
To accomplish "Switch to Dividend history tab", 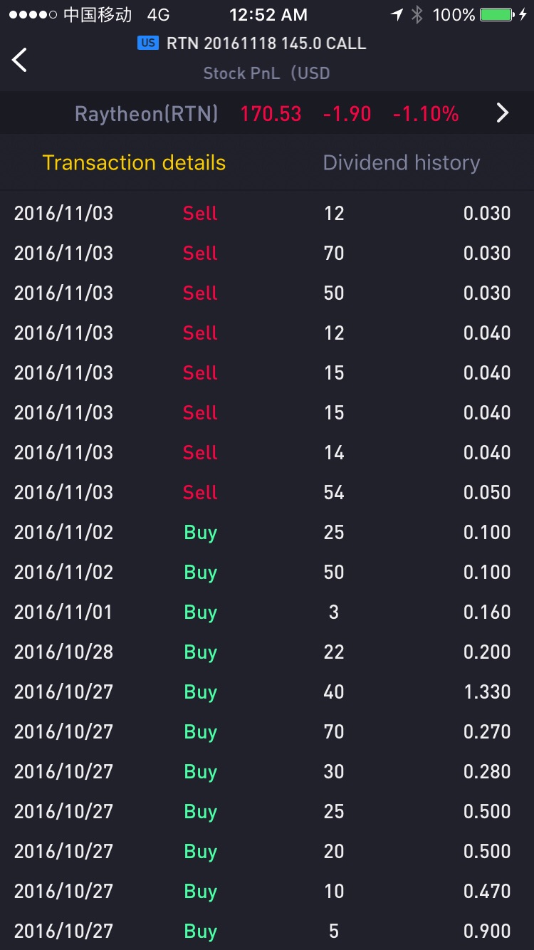I will coord(402,162).
